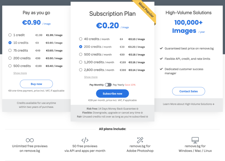Toggle Pay Monthly to Pay Yearly switch

click(108, 85)
